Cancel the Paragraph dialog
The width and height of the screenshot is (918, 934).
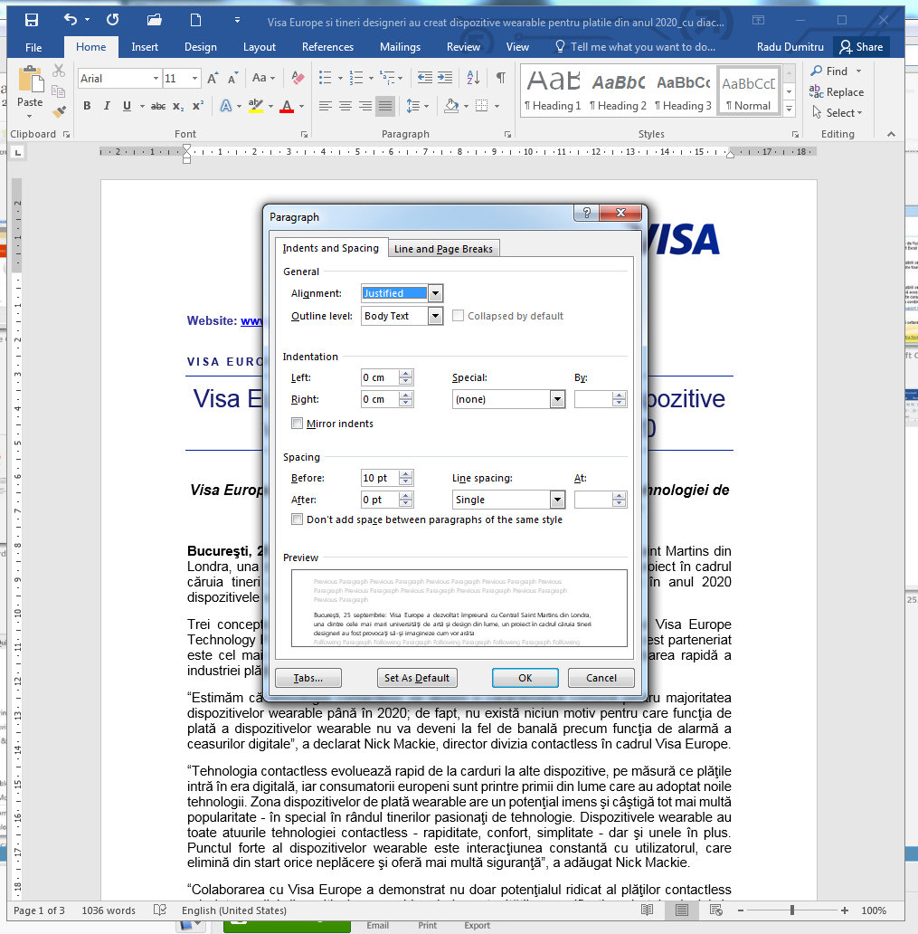pyautogui.click(x=601, y=678)
